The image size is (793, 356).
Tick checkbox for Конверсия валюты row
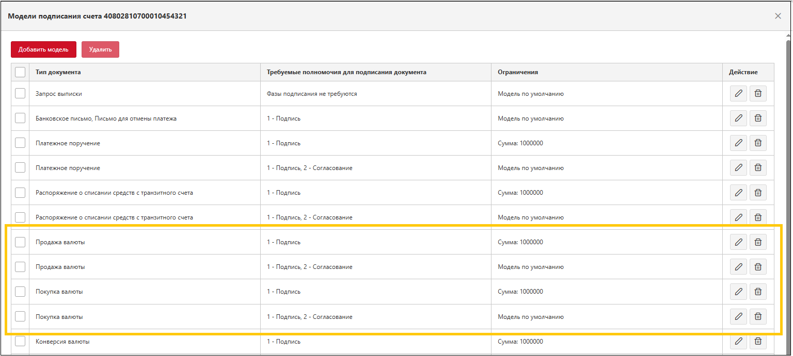click(x=20, y=341)
